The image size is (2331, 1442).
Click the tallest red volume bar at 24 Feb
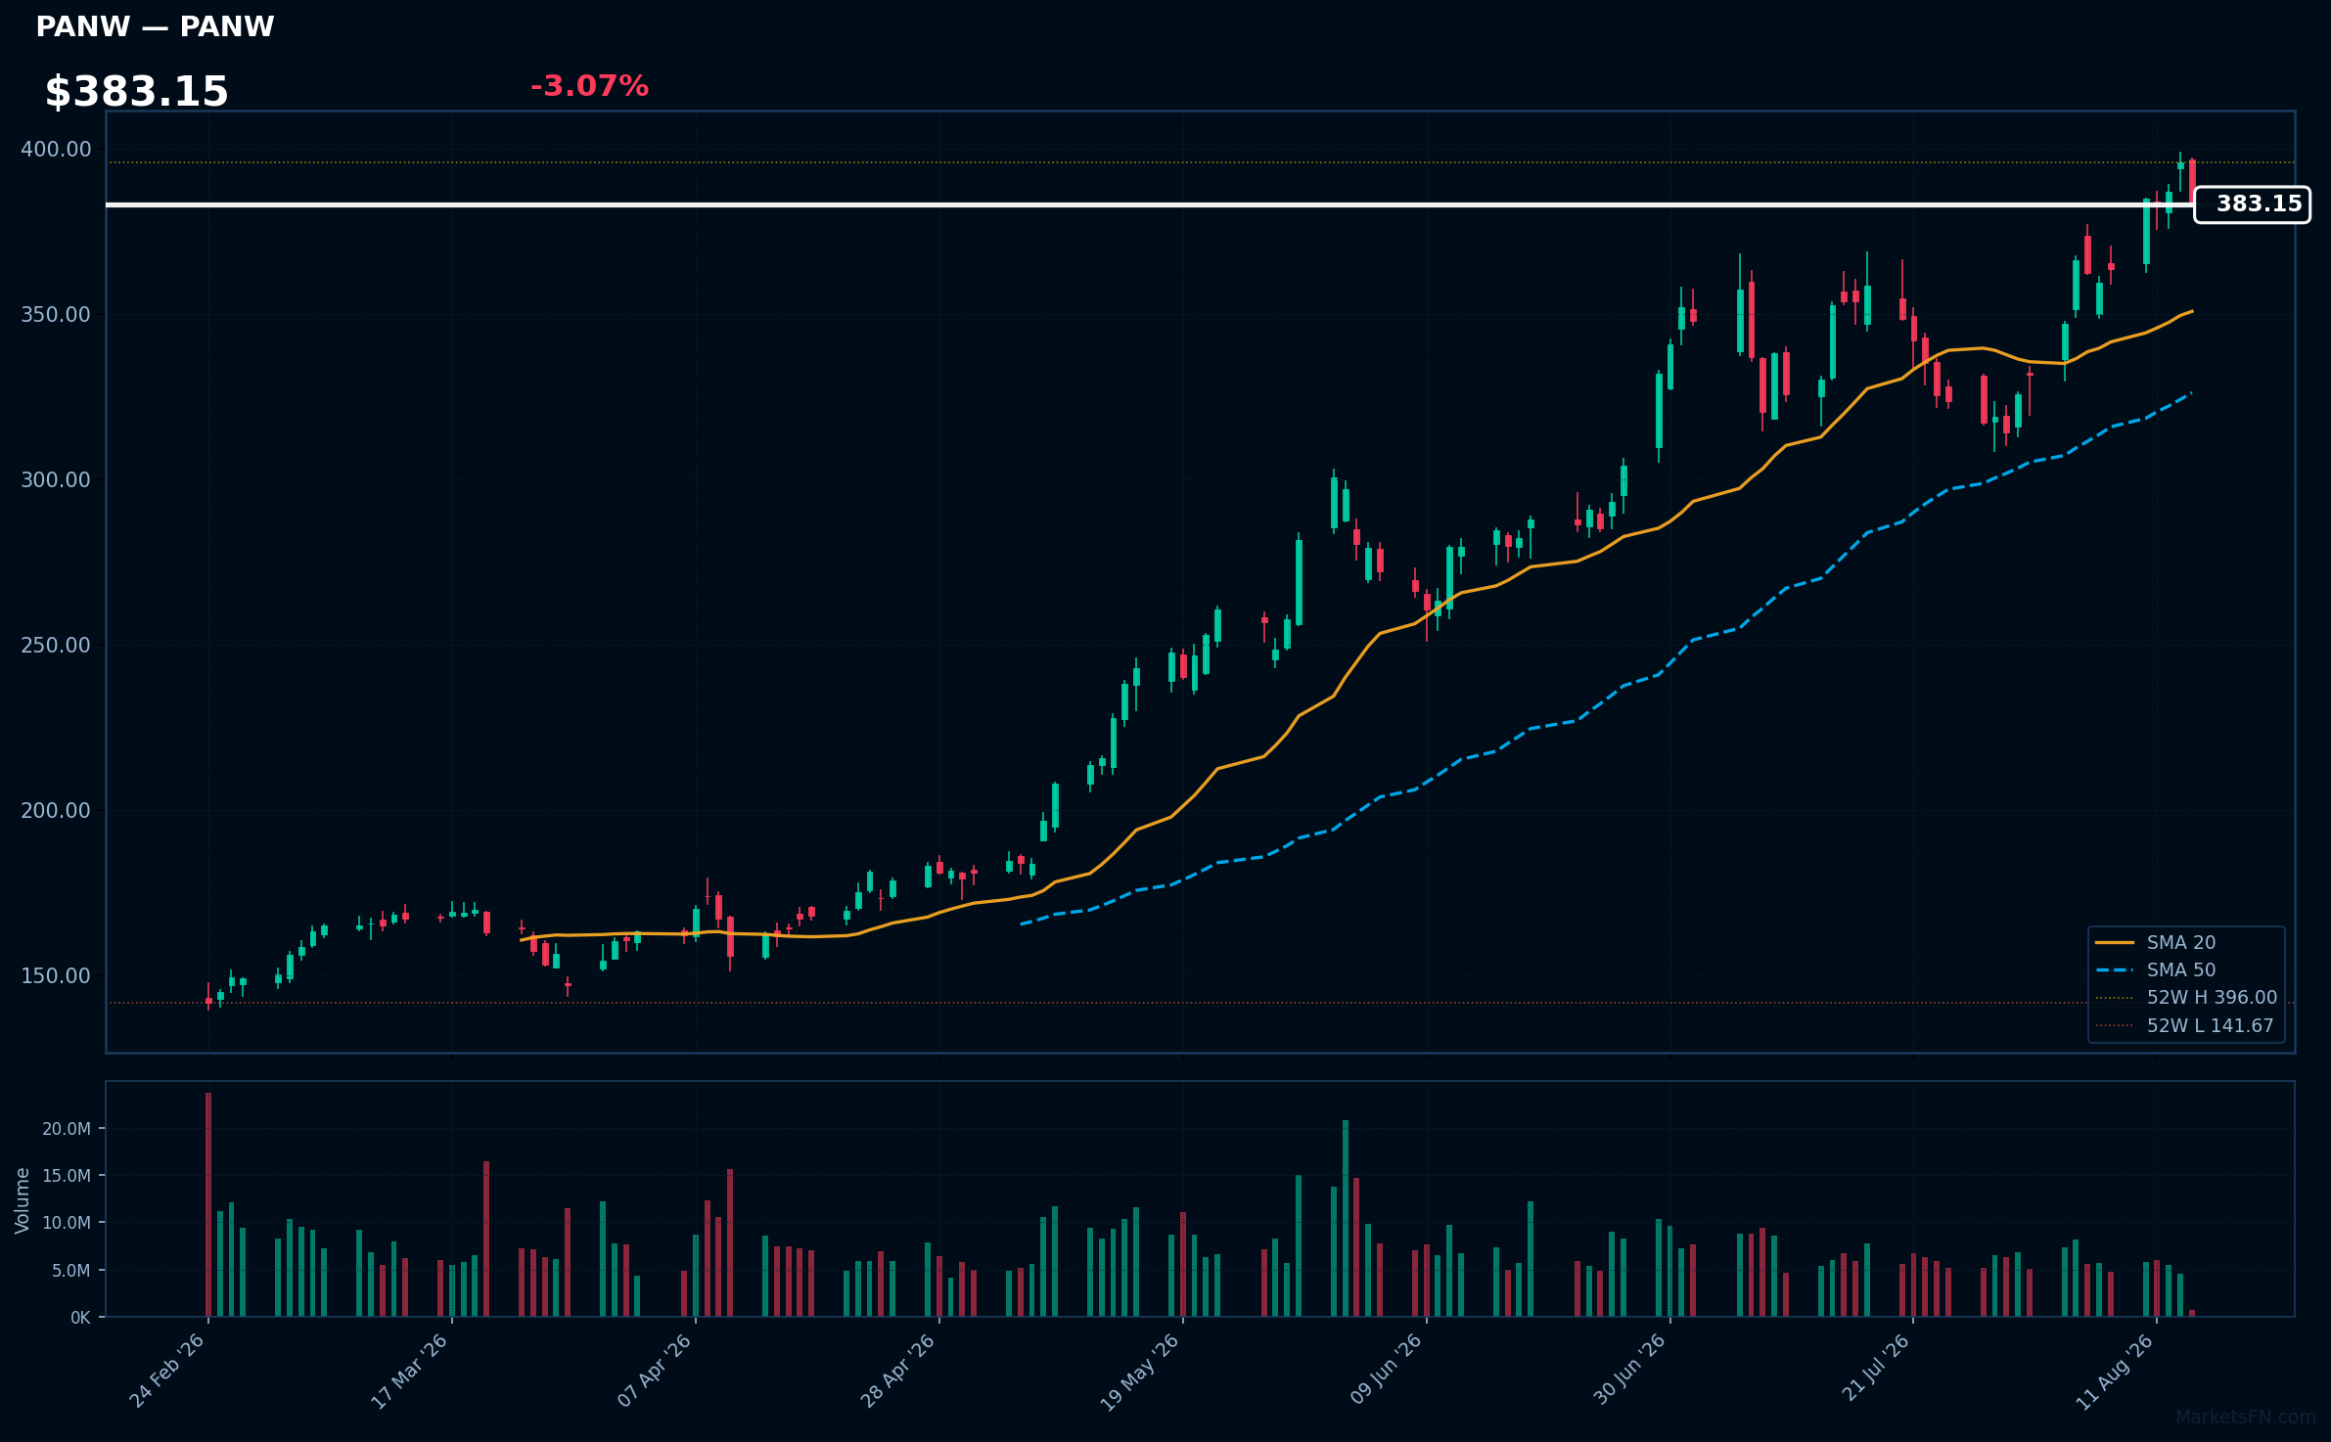pos(208,1204)
